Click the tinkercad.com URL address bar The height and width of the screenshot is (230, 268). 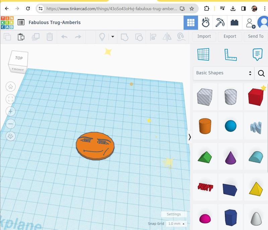112,9
